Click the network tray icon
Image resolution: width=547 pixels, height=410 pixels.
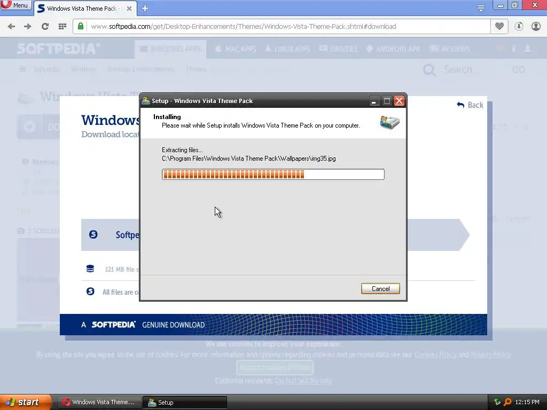[497, 402]
